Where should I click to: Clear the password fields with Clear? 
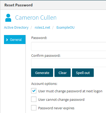click(62, 73)
